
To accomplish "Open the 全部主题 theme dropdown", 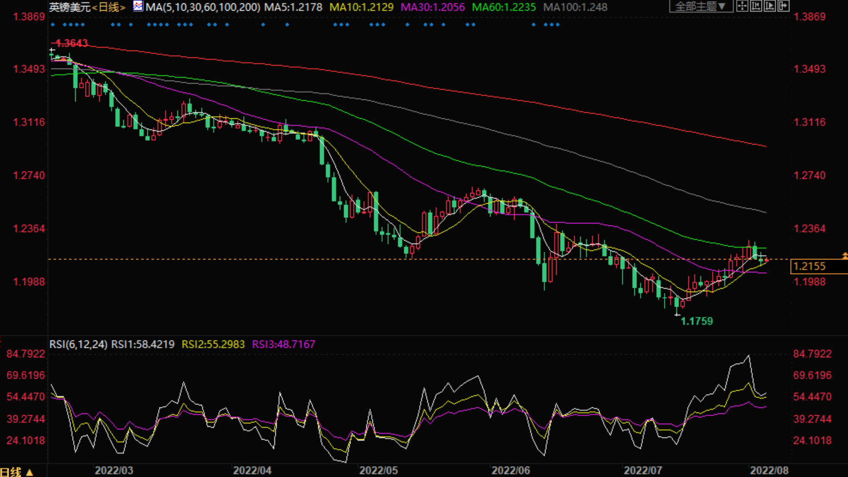I will 701,6.
